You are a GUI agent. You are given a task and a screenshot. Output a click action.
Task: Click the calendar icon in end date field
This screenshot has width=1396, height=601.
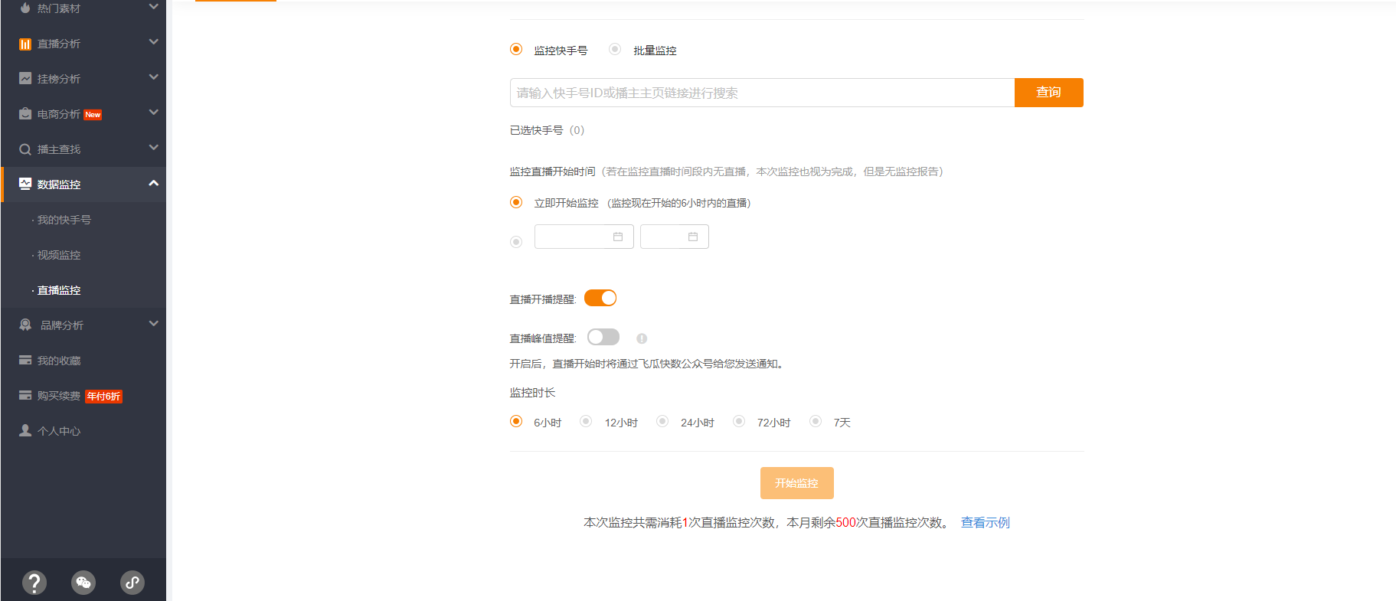point(693,237)
